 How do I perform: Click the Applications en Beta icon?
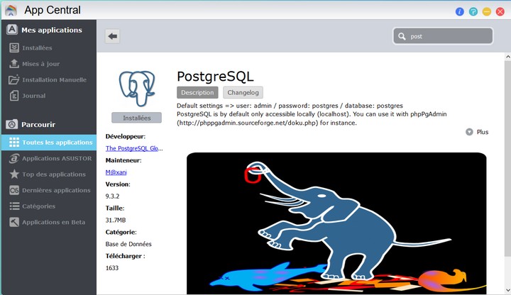(14, 222)
